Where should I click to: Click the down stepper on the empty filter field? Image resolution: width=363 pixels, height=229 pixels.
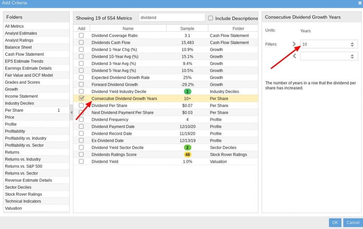[x=352, y=57]
